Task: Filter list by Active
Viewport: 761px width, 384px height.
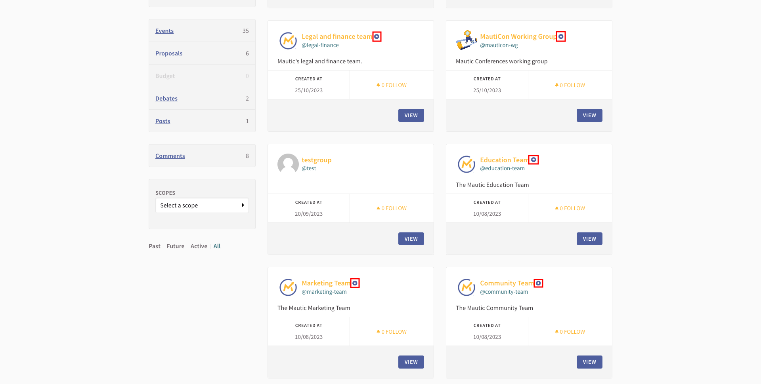Action: tap(199, 246)
